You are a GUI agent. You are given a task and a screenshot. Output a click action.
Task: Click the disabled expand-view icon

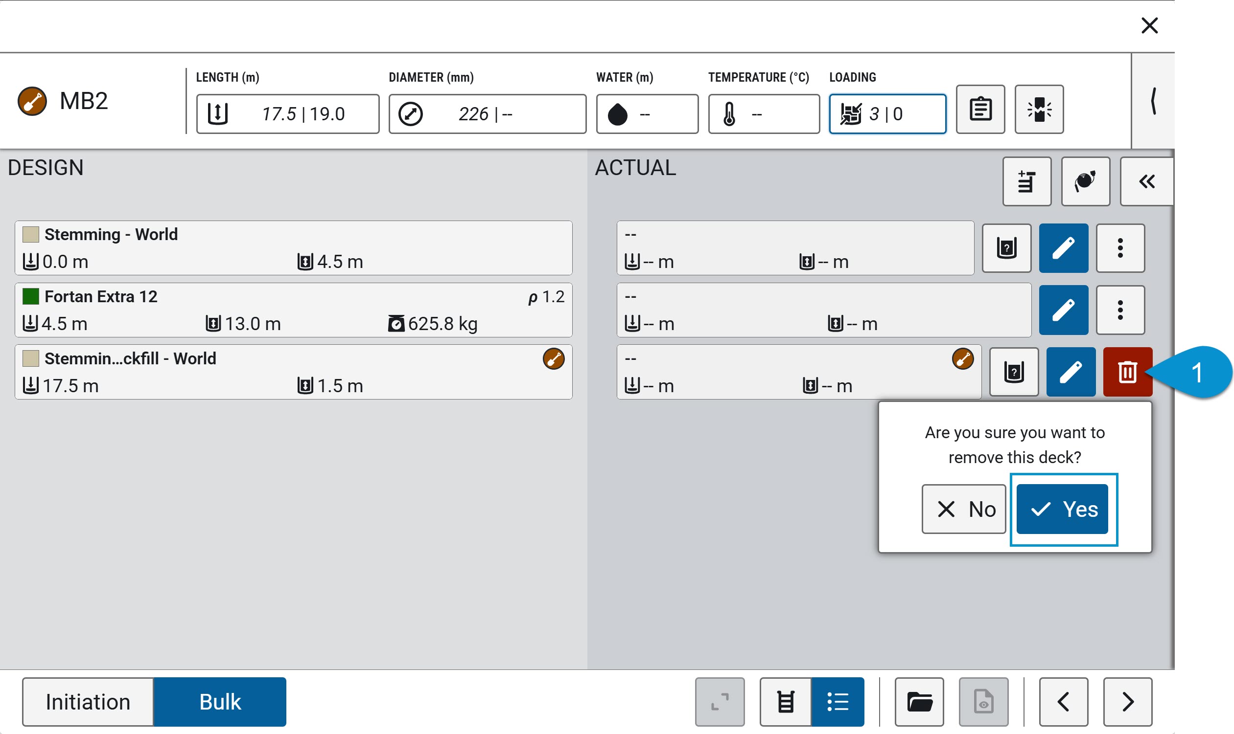pos(720,702)
